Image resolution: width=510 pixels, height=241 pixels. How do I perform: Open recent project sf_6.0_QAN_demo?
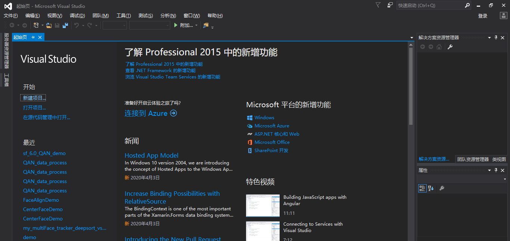coord(44,153)
